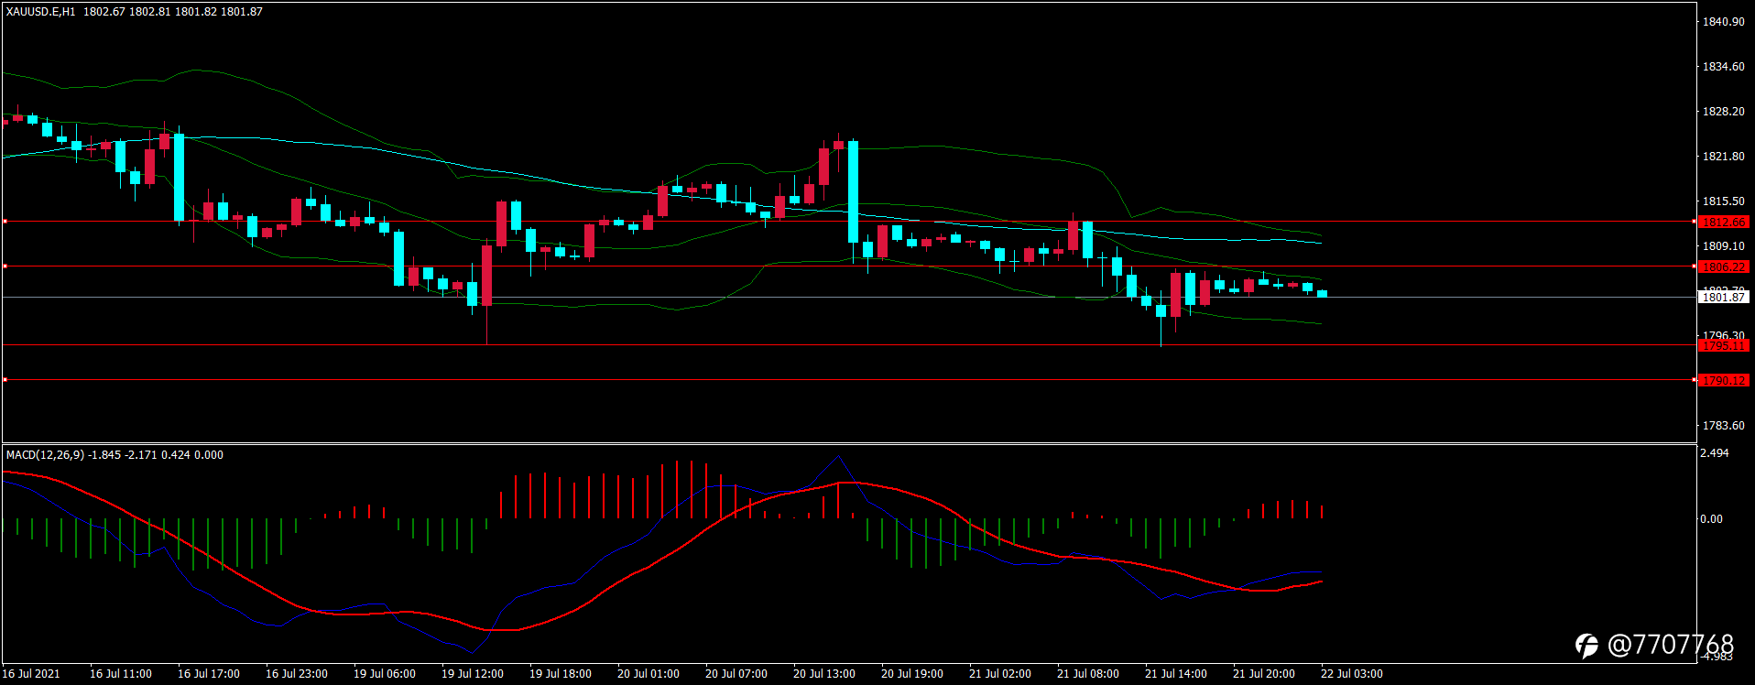Screen dimensions: 1755x685
Task: Click the 1795.11 red price label
Action: click(x=1723, y=345)
